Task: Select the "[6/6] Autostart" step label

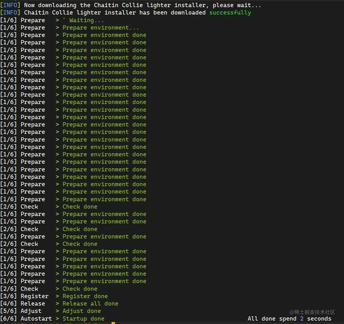Action: click(x=26, y=319)
